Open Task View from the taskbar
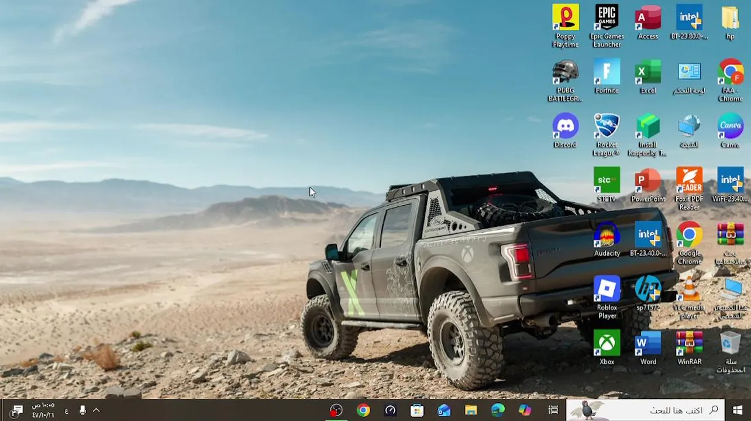The width and height of the screenshot is (751, 421). tap(553, 410)
